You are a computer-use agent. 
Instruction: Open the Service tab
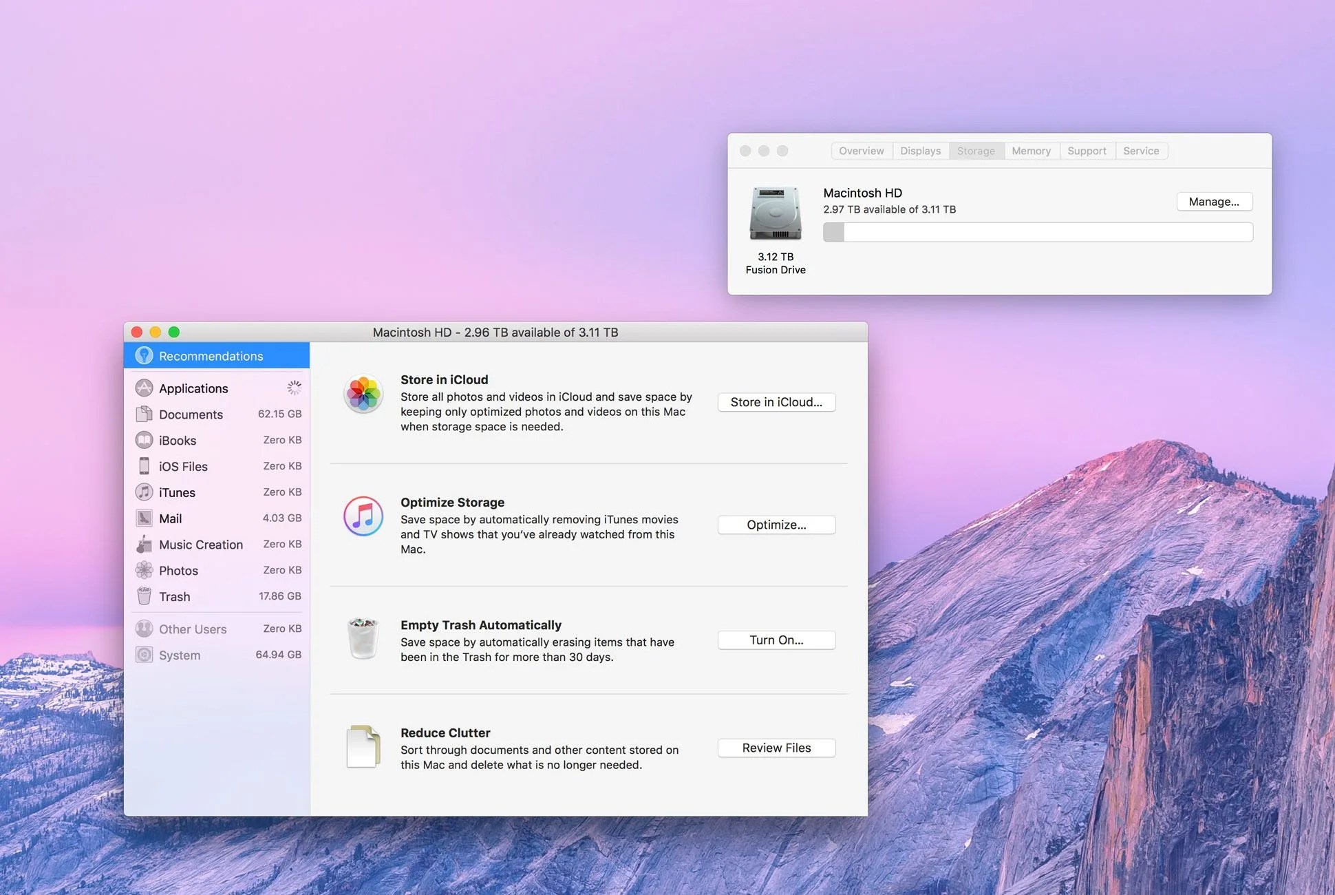pos(1142,151)
